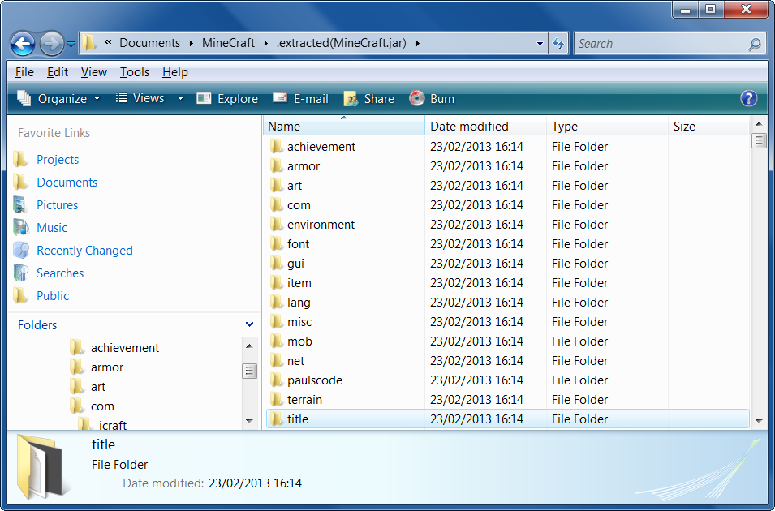775x511 pixels.
Task: Open the blue Help question mark icon
Action: pyautogui.click(x=748, y=98)
